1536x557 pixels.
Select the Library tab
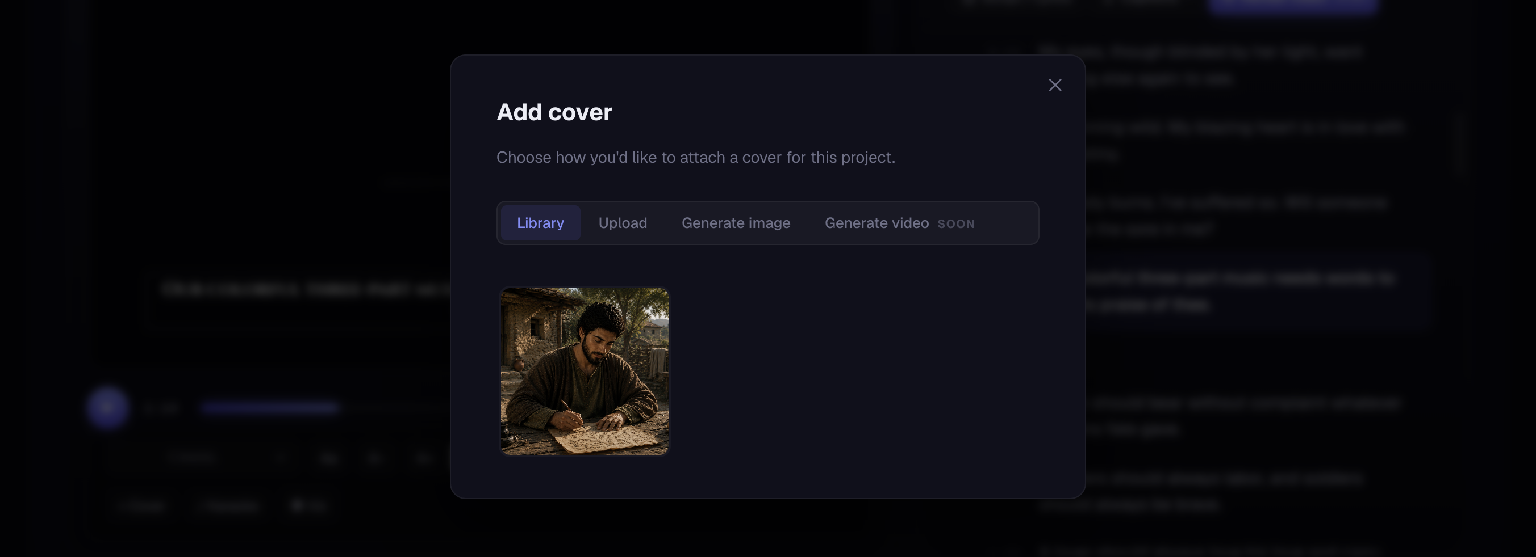click(x=540, y=223)
